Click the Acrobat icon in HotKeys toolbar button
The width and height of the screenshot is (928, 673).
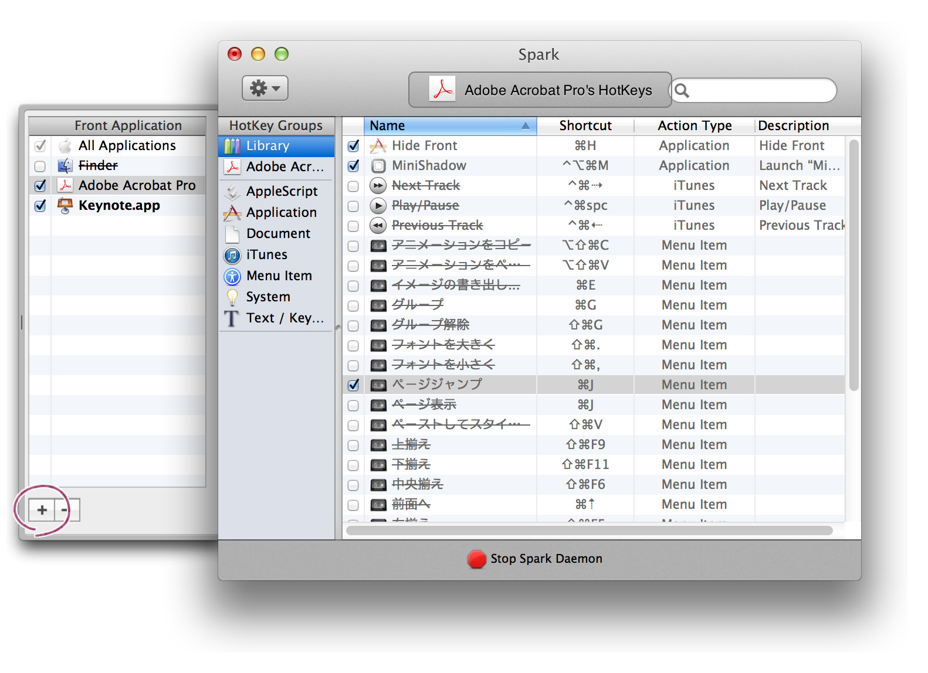442,89
